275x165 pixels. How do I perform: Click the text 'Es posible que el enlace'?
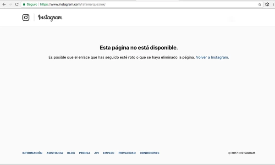pyautogui.click(x=69, y=57)
